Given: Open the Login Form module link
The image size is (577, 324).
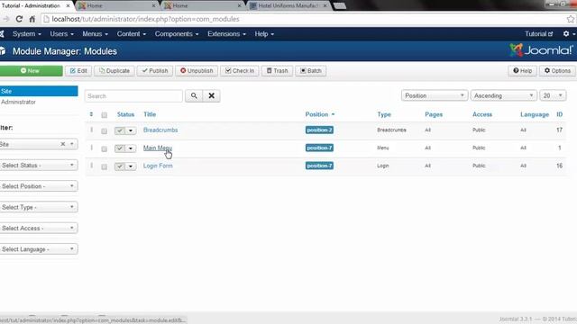Looking at the screenshot, I should click(158, 166).
